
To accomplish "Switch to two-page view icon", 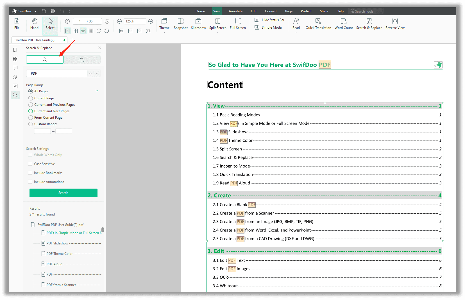I will click(75, 31).
